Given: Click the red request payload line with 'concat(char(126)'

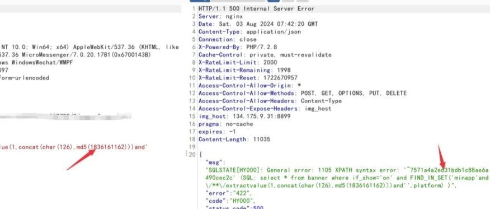Looking at the screenshot, I should click(73, 147).
